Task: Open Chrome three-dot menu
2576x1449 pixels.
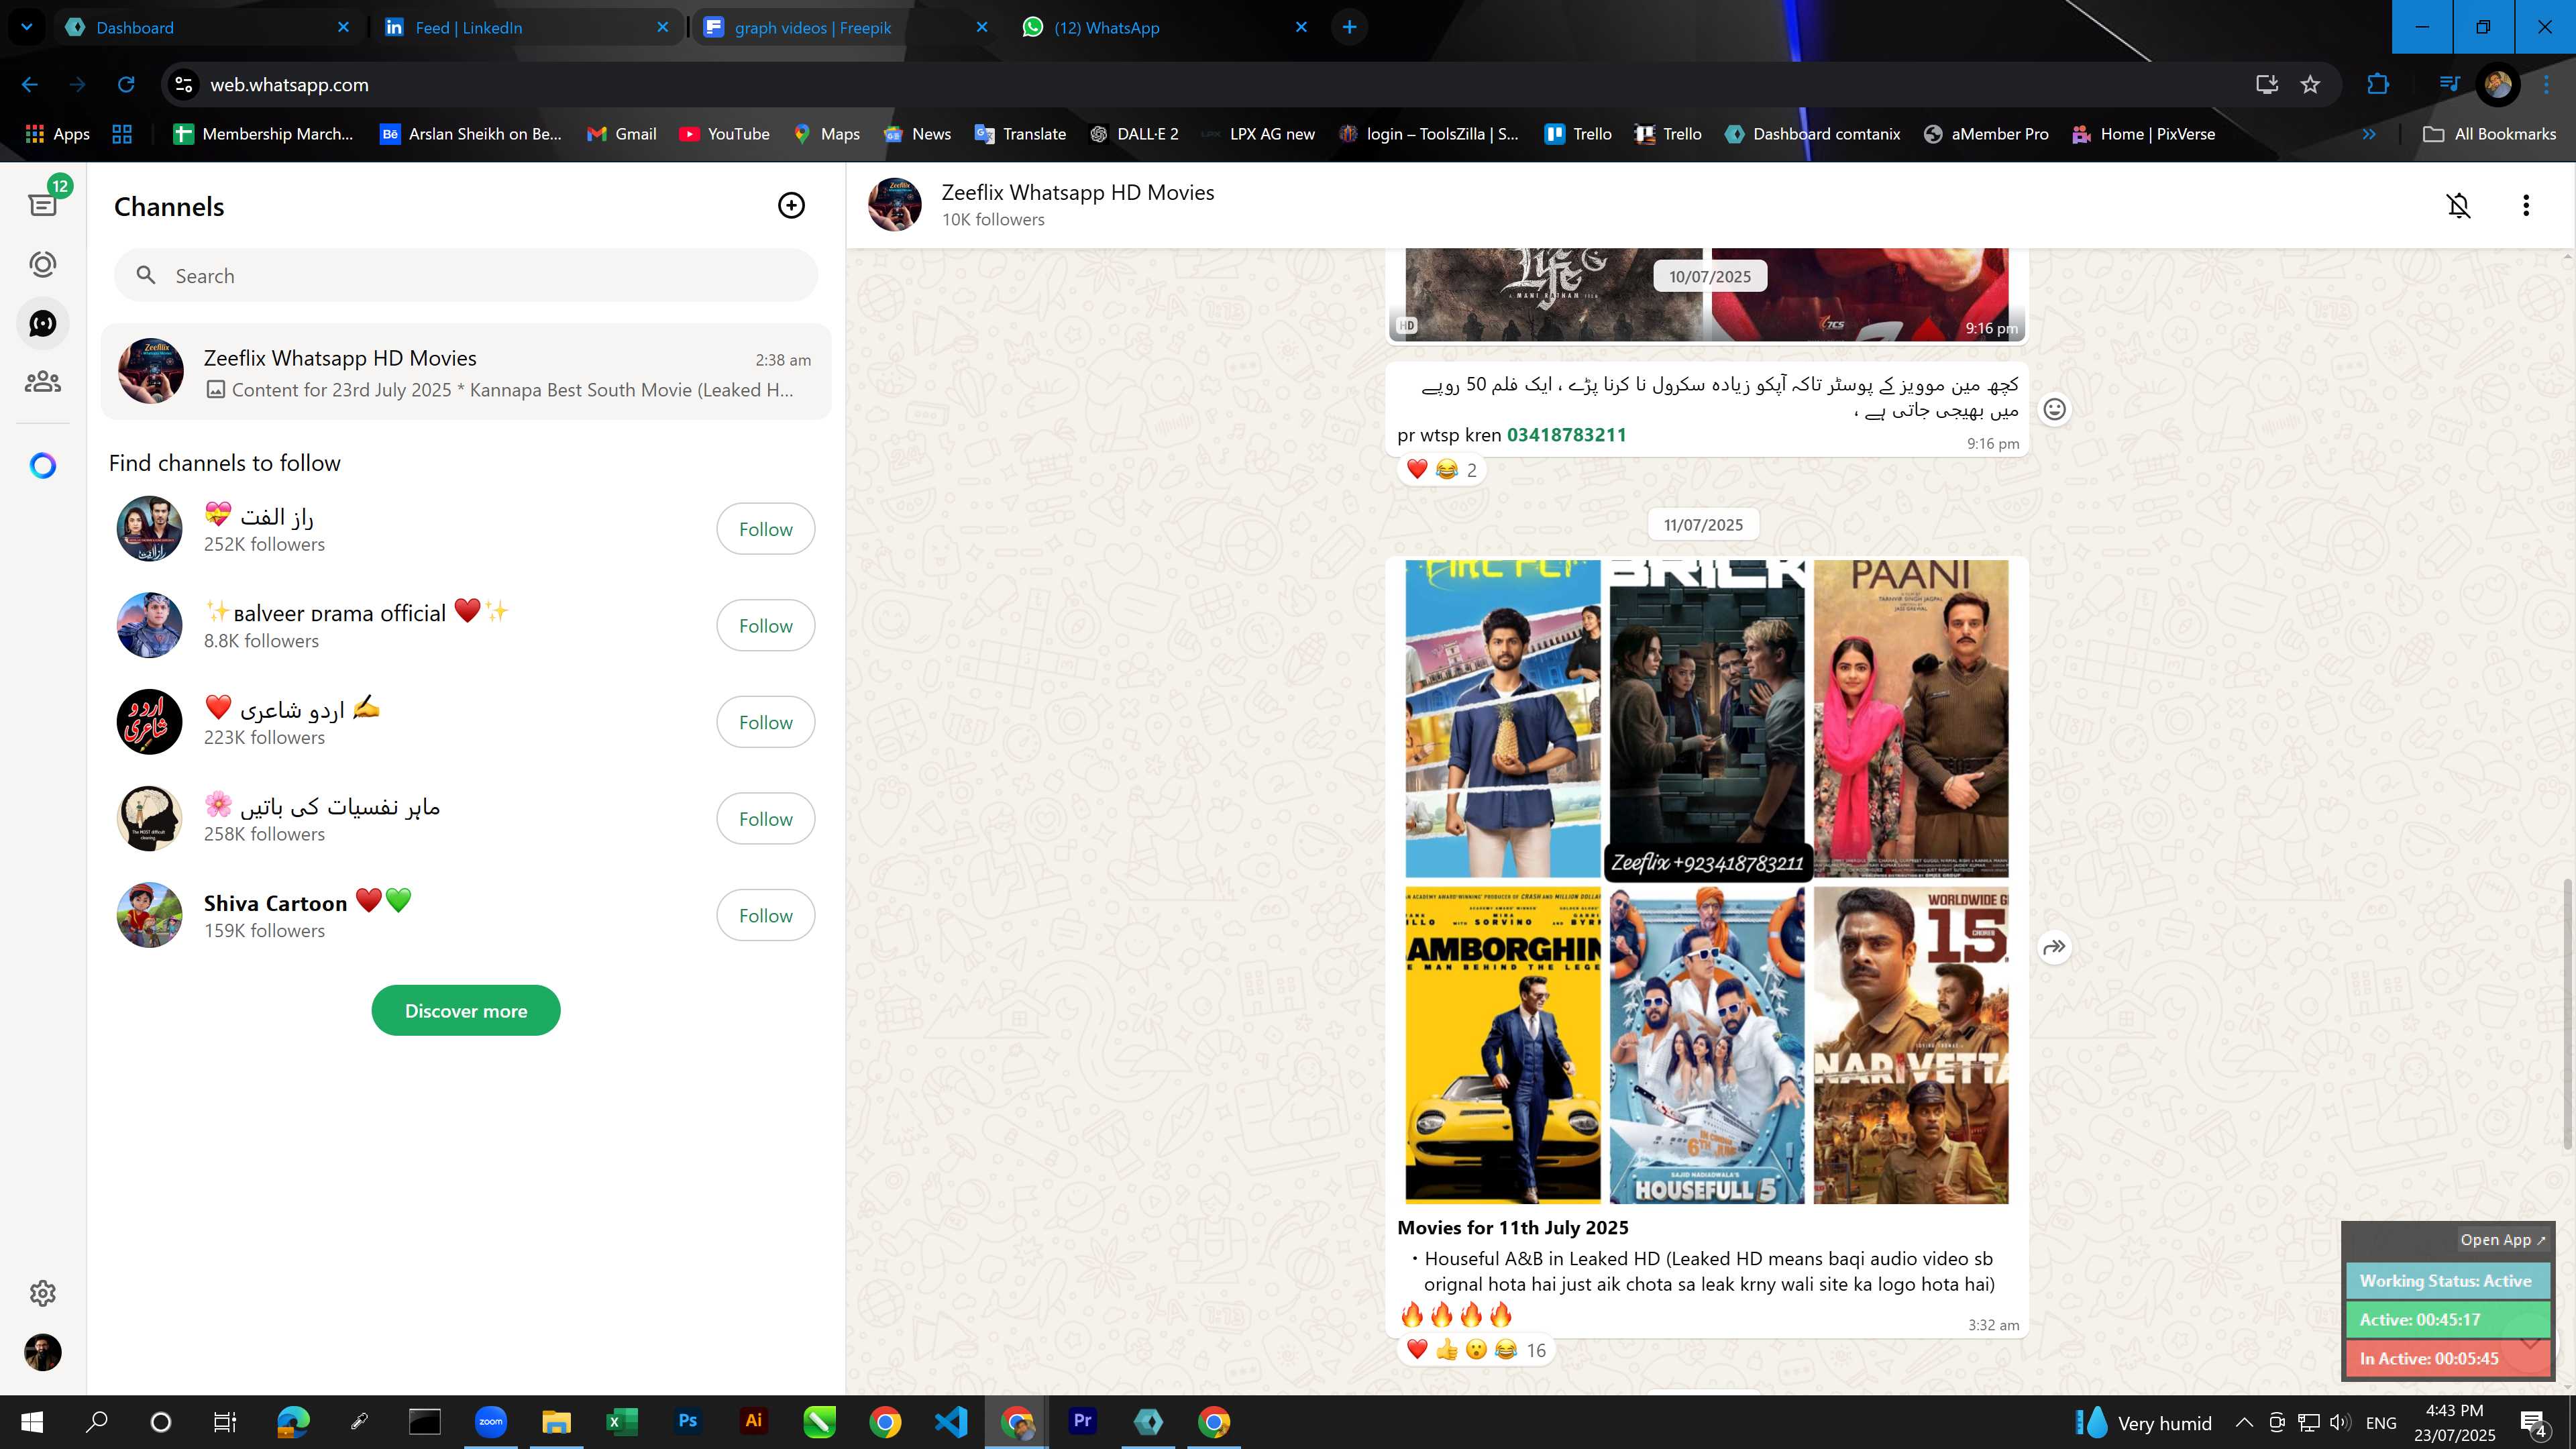Action: (x=2546, y=85)
